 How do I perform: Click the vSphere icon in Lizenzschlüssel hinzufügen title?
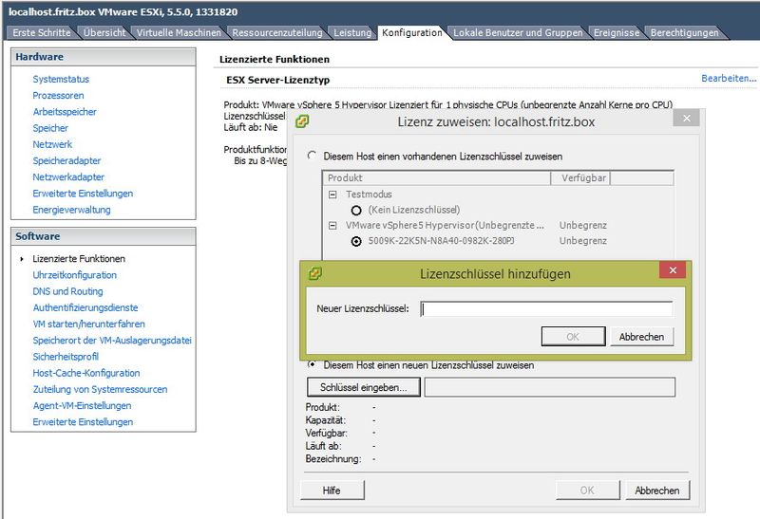click(315, 274)
